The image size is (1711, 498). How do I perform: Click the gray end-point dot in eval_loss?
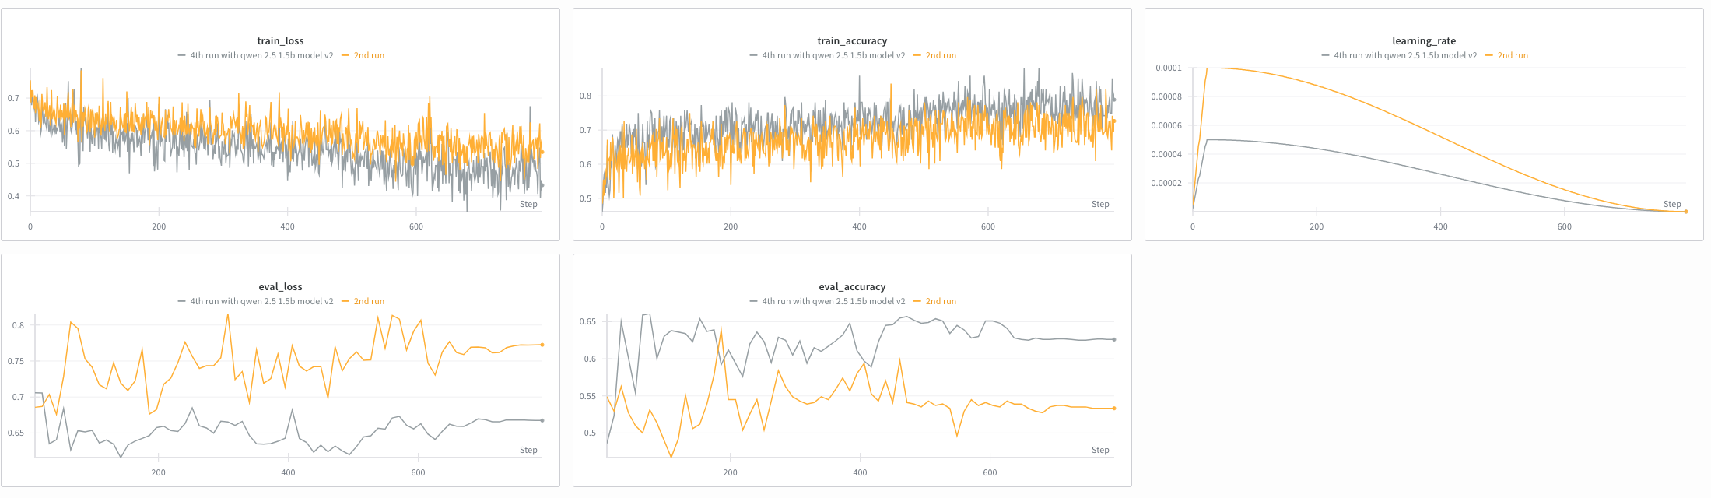(x=542, y=420)
